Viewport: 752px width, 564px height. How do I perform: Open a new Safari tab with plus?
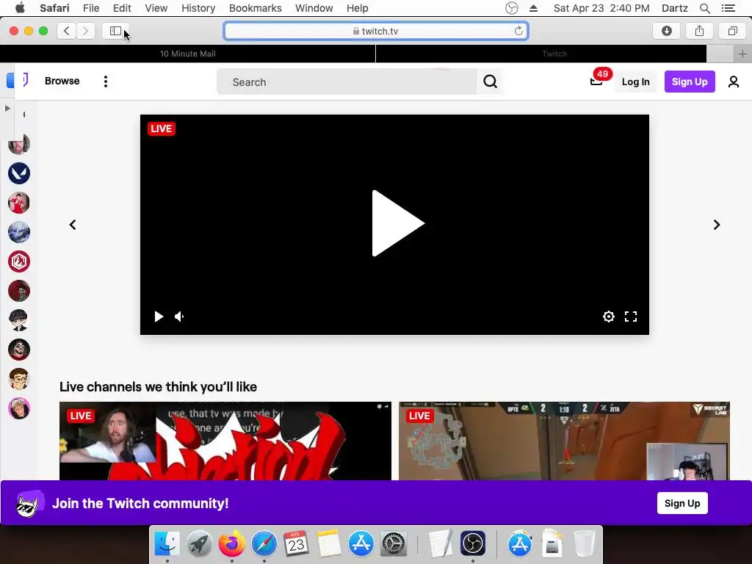(x=742, y=54)
